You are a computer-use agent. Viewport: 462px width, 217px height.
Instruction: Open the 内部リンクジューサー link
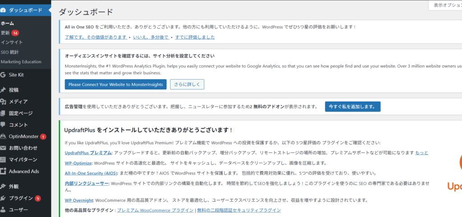point(87,183)
